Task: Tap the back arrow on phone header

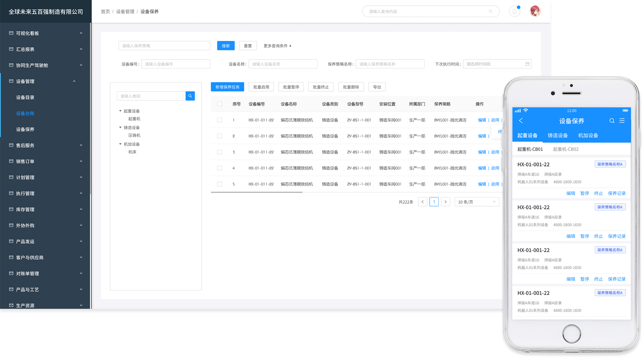Action: coord(521,121)
